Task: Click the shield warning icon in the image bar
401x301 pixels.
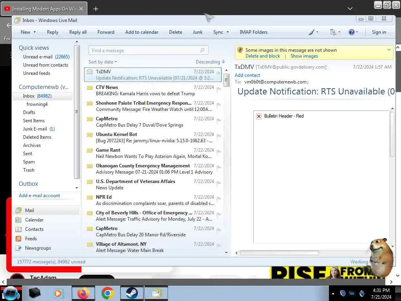Action: click(240, 50)
